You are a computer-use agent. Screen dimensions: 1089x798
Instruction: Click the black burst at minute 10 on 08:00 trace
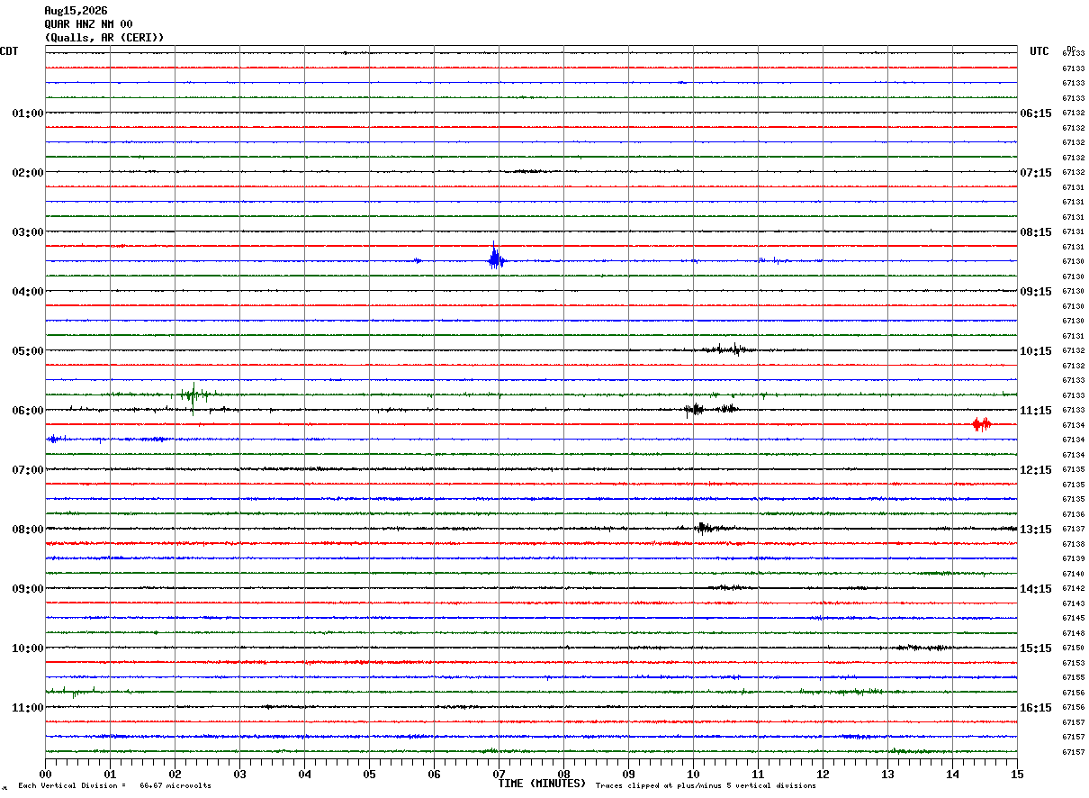[x=706, y=528]
